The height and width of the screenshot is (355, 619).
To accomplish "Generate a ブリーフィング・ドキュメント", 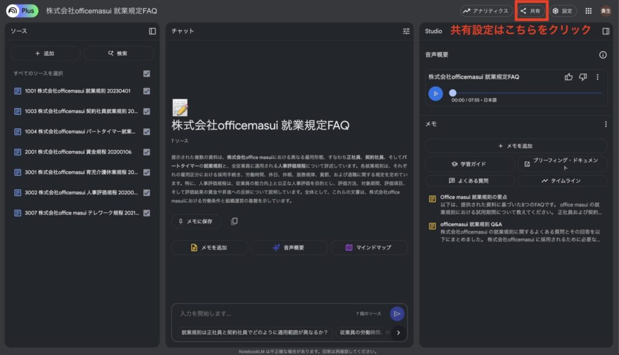I will [562, 164].
